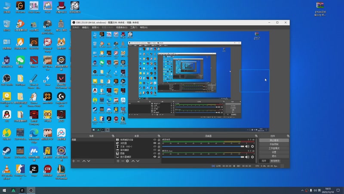Open source properties gear in sources panel
Screen dimensions: 344x194
tap(127, 161)
